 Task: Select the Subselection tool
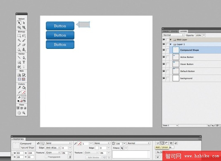24,23
